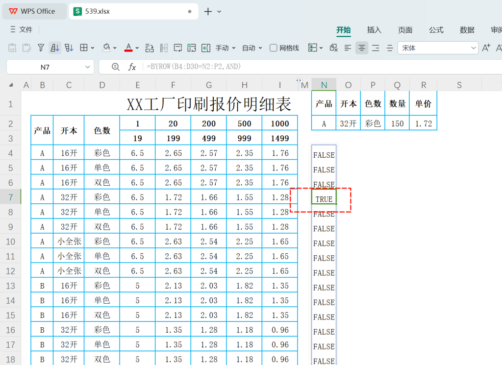Click the font color A icon
Screen dimensions: 502x365
[128, 48]
